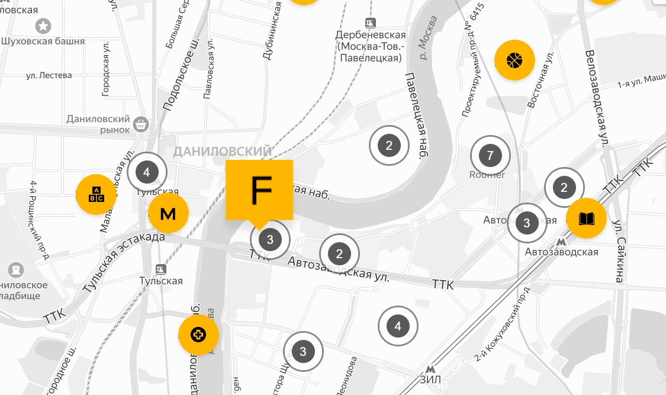Open the yellow medical cross marker
666x395 pixels.
[x=198, y=335]
